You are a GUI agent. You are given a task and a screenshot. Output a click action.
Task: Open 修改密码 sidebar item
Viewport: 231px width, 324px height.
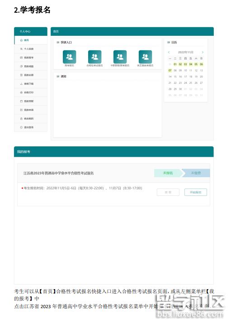coord(31,119)
